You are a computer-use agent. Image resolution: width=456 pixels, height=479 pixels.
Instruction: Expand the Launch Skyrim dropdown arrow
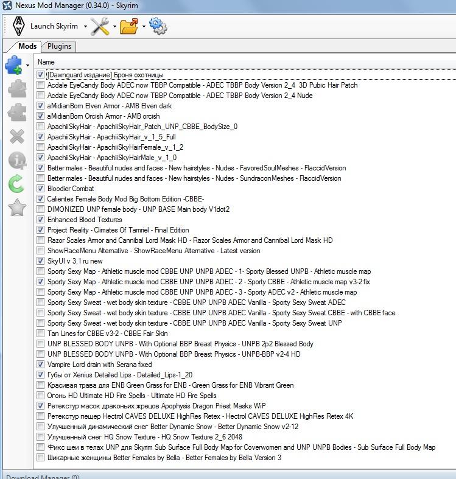click(85, 26)
